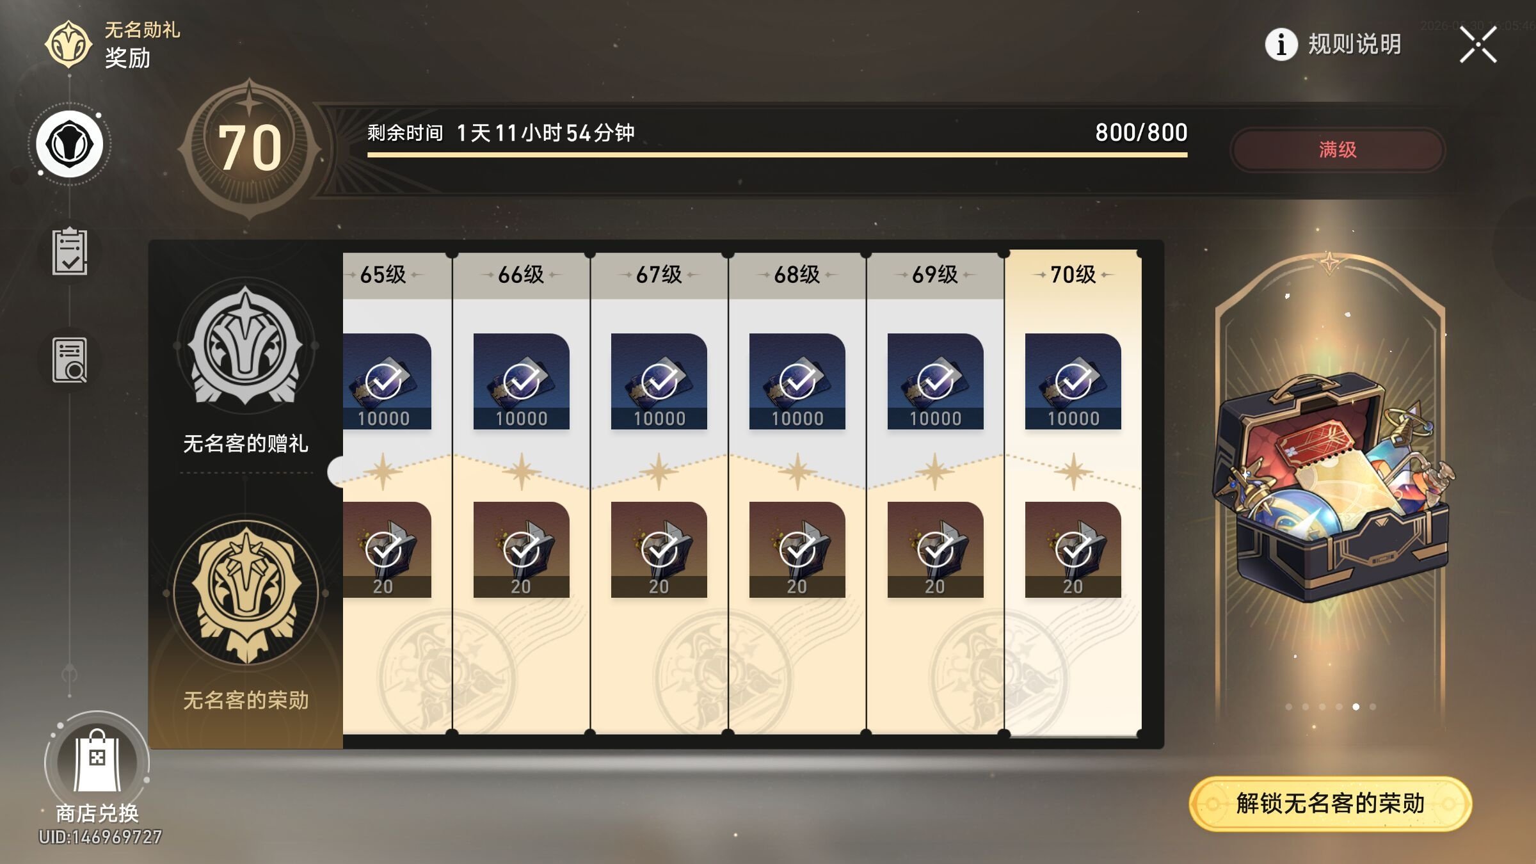Select the fifth carousel page dot
1536x864 pixels.
[x=1356, y=707]
